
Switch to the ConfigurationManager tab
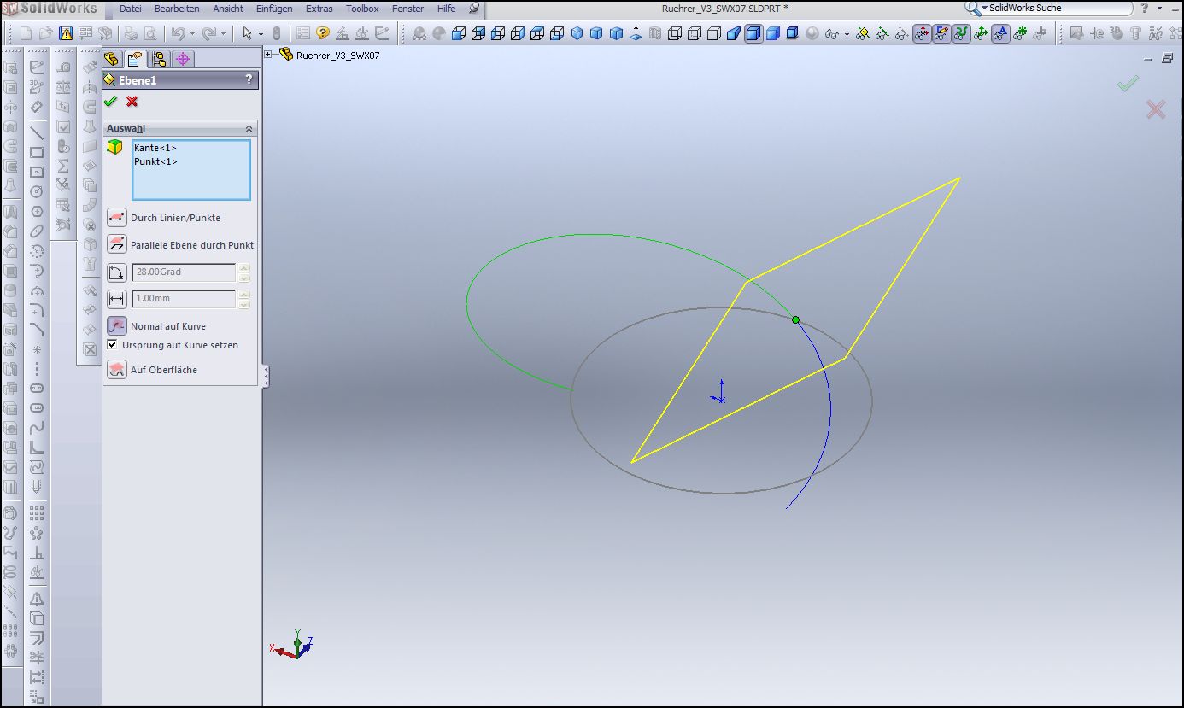(x=159, y=59)
